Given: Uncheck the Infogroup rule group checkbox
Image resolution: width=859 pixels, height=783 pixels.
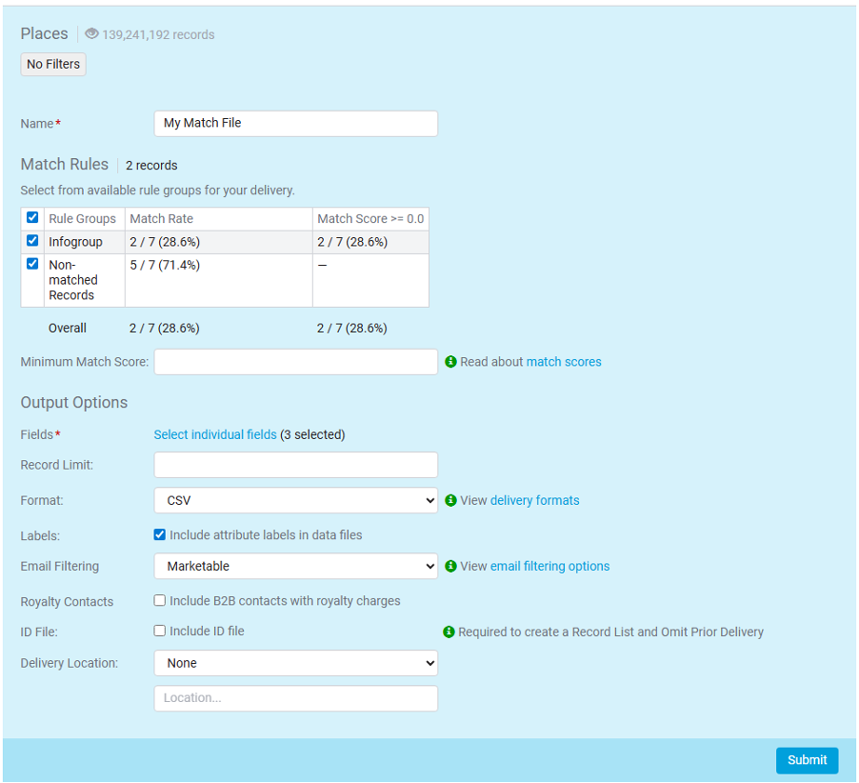Looking at the screenshot, I should 32,241.
